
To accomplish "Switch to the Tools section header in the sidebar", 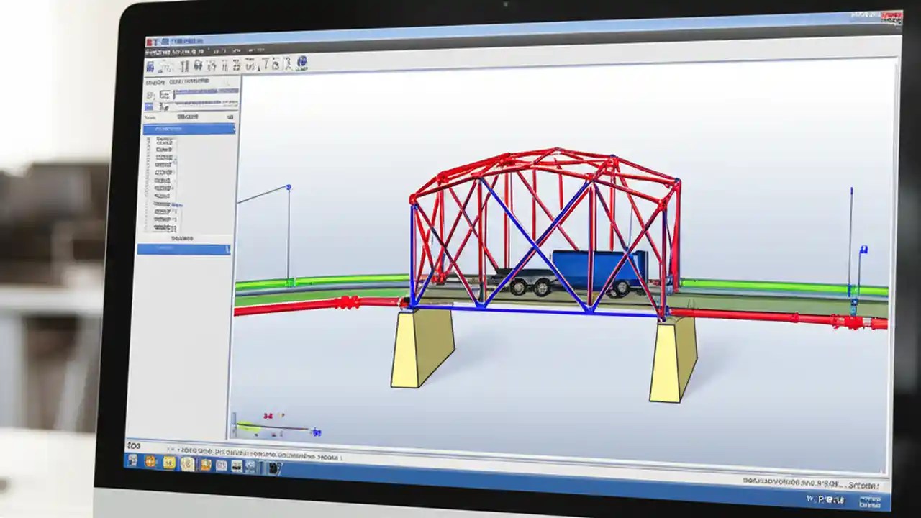I will 150,117.
